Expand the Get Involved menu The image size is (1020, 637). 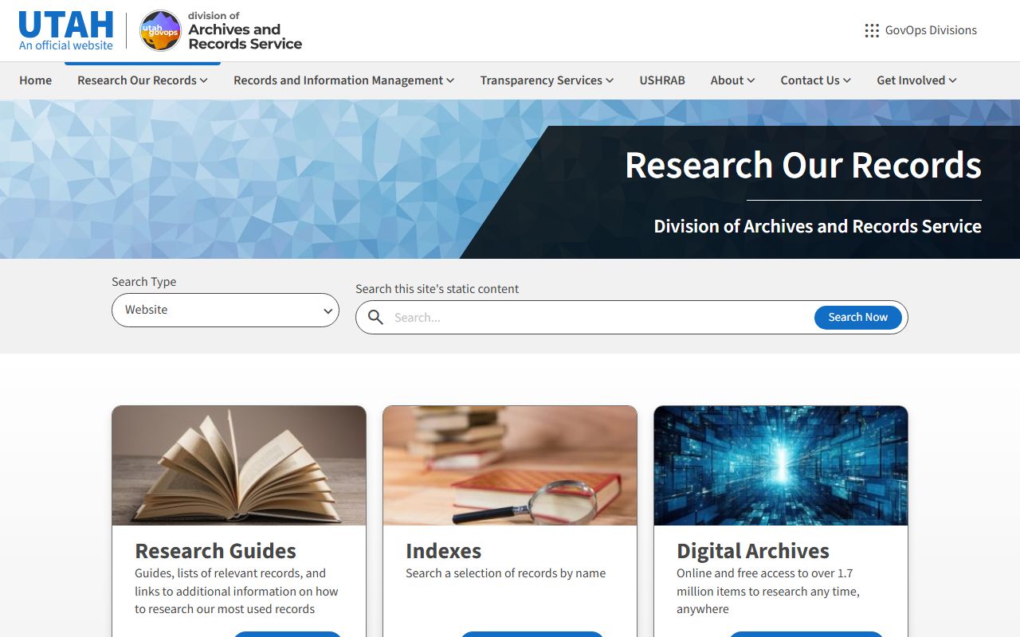[x=916, y=80]
